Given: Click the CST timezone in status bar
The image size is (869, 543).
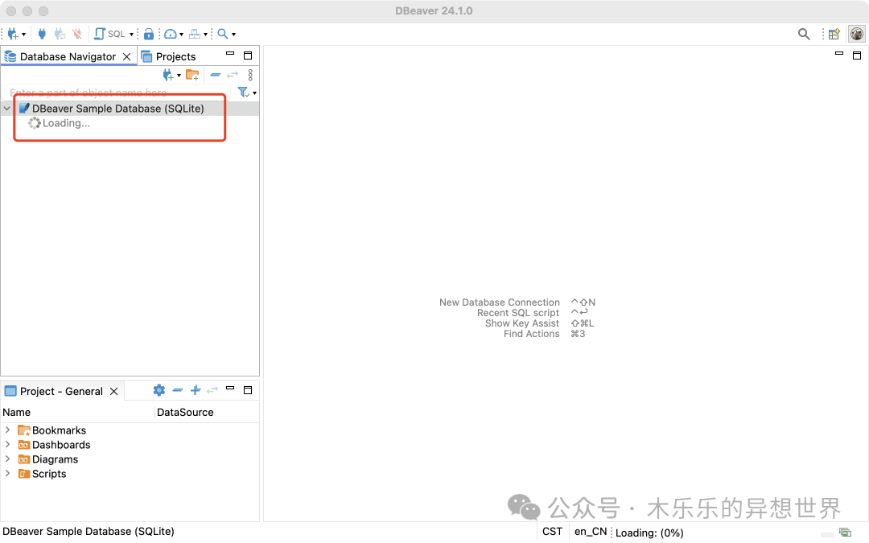Looking at the screenshot, I should (552, 532).
